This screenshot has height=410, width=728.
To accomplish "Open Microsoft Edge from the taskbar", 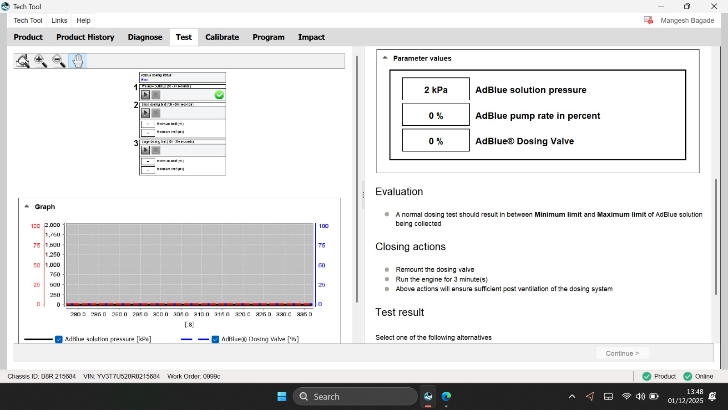I will pos(446,396).
